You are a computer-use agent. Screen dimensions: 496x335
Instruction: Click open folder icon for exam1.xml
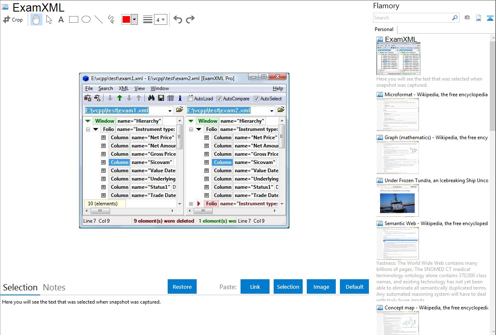[x=179, y=109]
